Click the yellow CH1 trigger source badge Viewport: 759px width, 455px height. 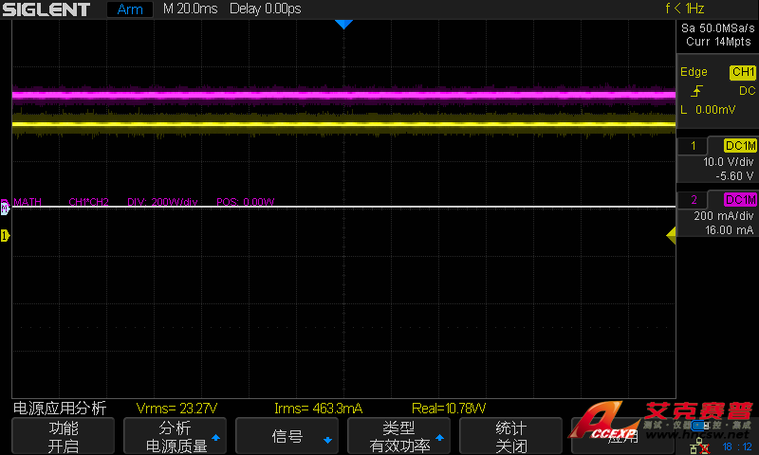coord(742,72)
